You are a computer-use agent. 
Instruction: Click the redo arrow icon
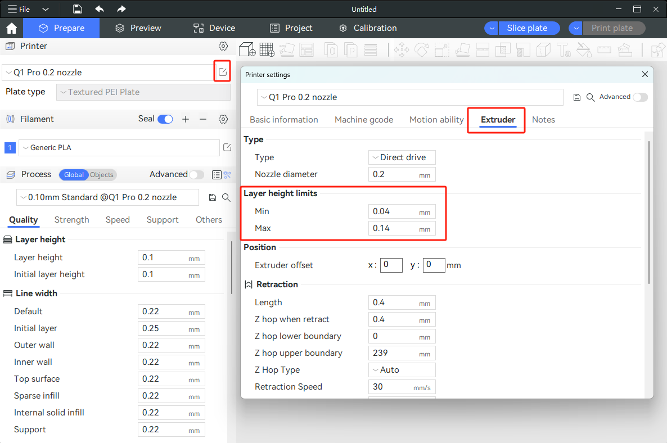coord(121,9)
